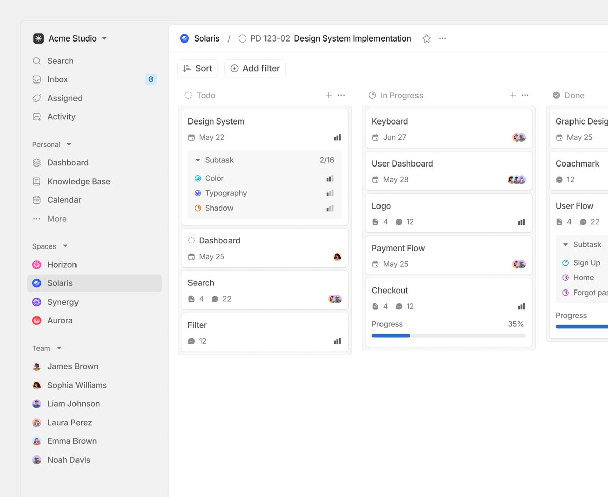Open Liam Johnson's profile
The height and width of the screenshot is (497, 608).
[x=94, y=404]
